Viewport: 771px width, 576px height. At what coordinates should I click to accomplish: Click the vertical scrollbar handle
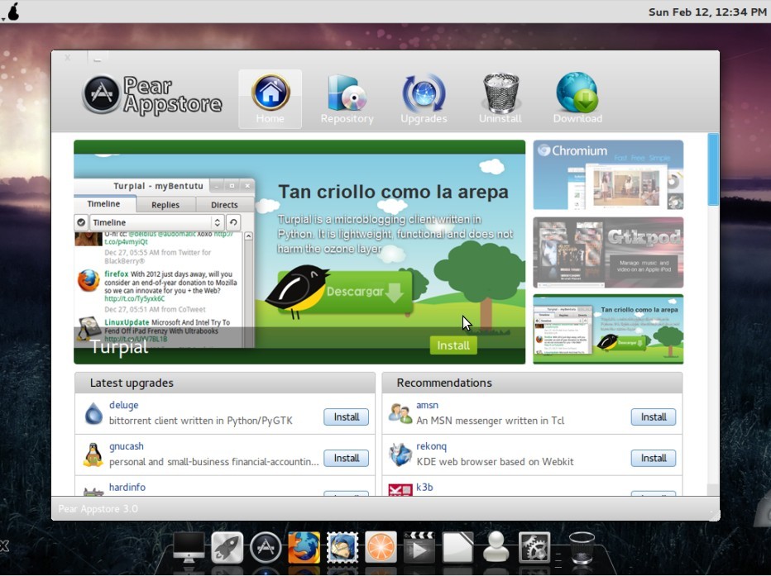[713, 169]
